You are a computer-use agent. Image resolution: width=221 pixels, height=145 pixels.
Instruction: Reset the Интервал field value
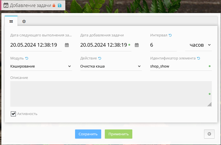(170, 35)
